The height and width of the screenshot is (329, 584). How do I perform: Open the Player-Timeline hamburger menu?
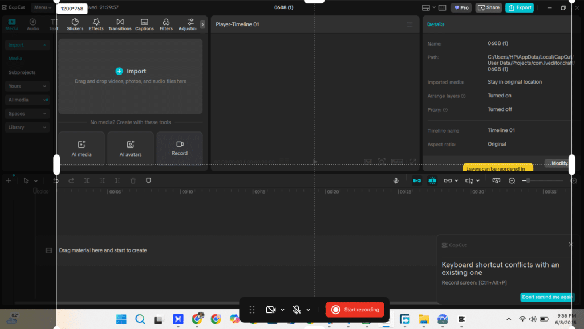tap(409, 24)
